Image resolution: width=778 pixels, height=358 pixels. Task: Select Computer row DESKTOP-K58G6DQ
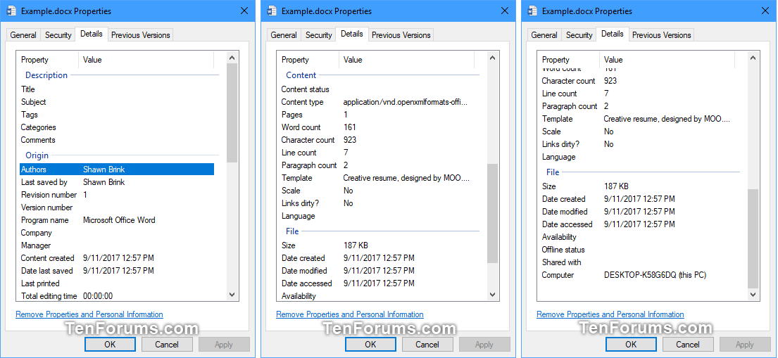pyautogui.click(x=638, y=275)
